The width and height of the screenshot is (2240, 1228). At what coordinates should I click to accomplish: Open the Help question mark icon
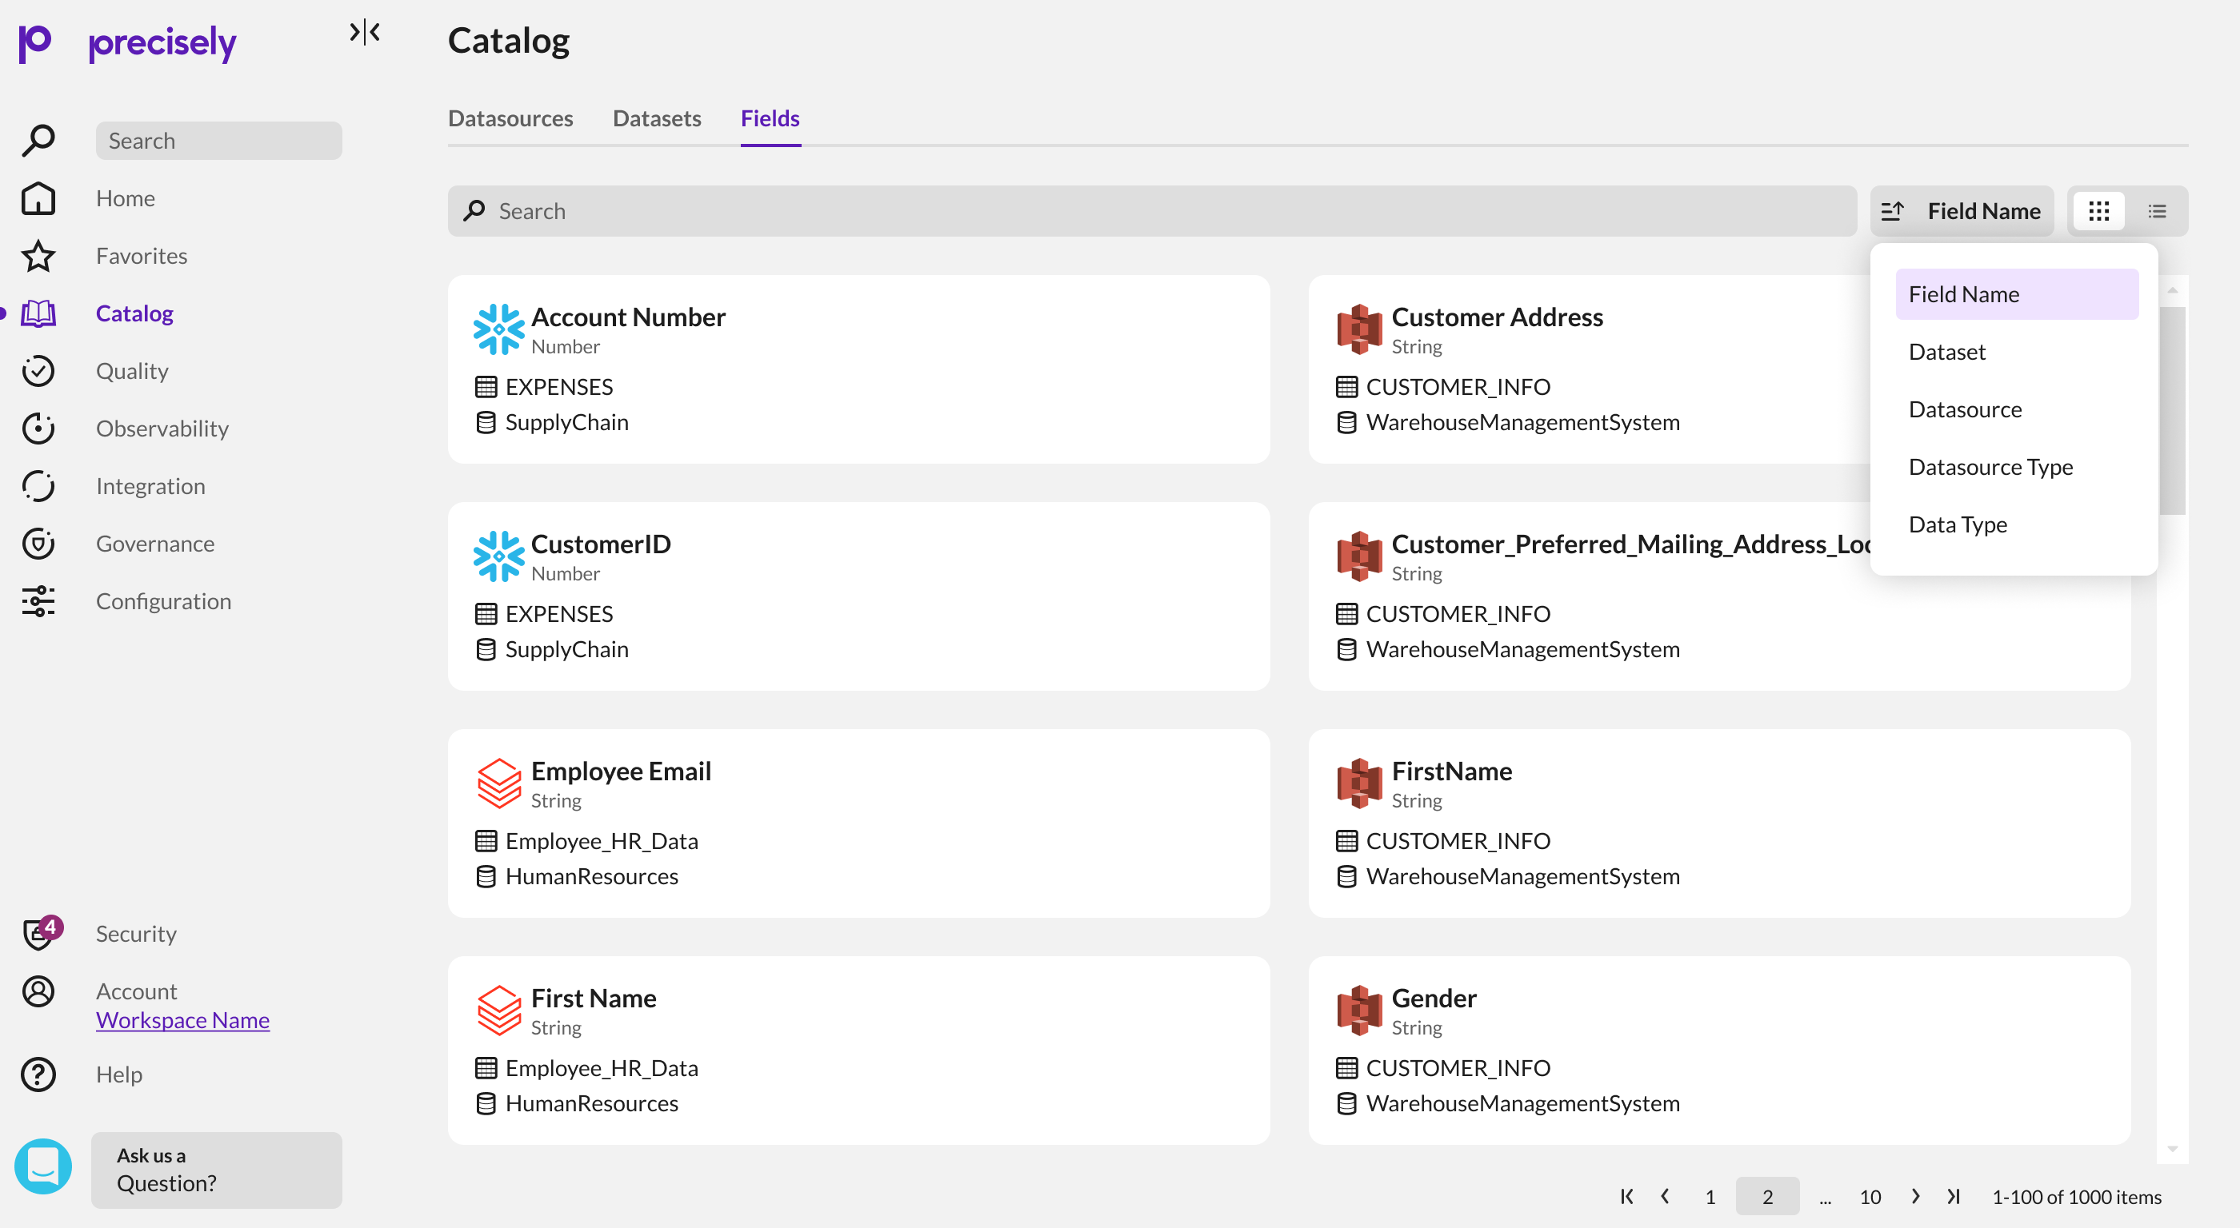38,1075
